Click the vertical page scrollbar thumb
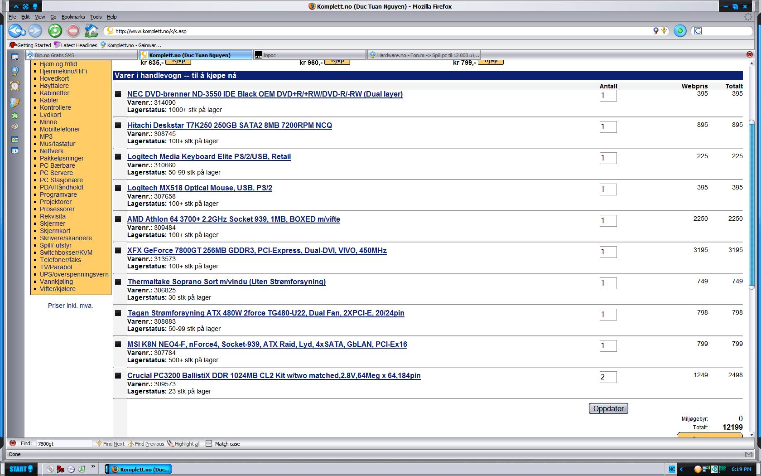Image resolution: width=761 pixels, height=476 pixels. 751,204
